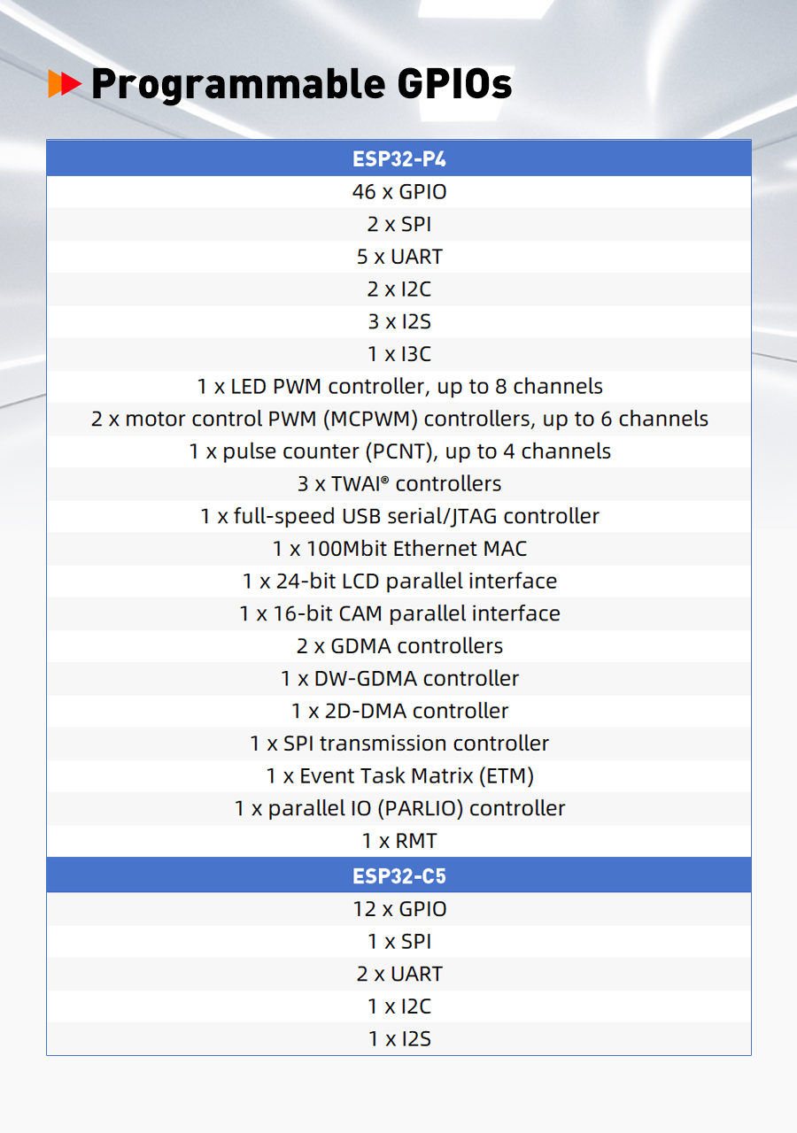Click the 46 x GPIO row
The width and height of the screenshot is (797, 1133).
pyautogui.click(x=398, y=191)
